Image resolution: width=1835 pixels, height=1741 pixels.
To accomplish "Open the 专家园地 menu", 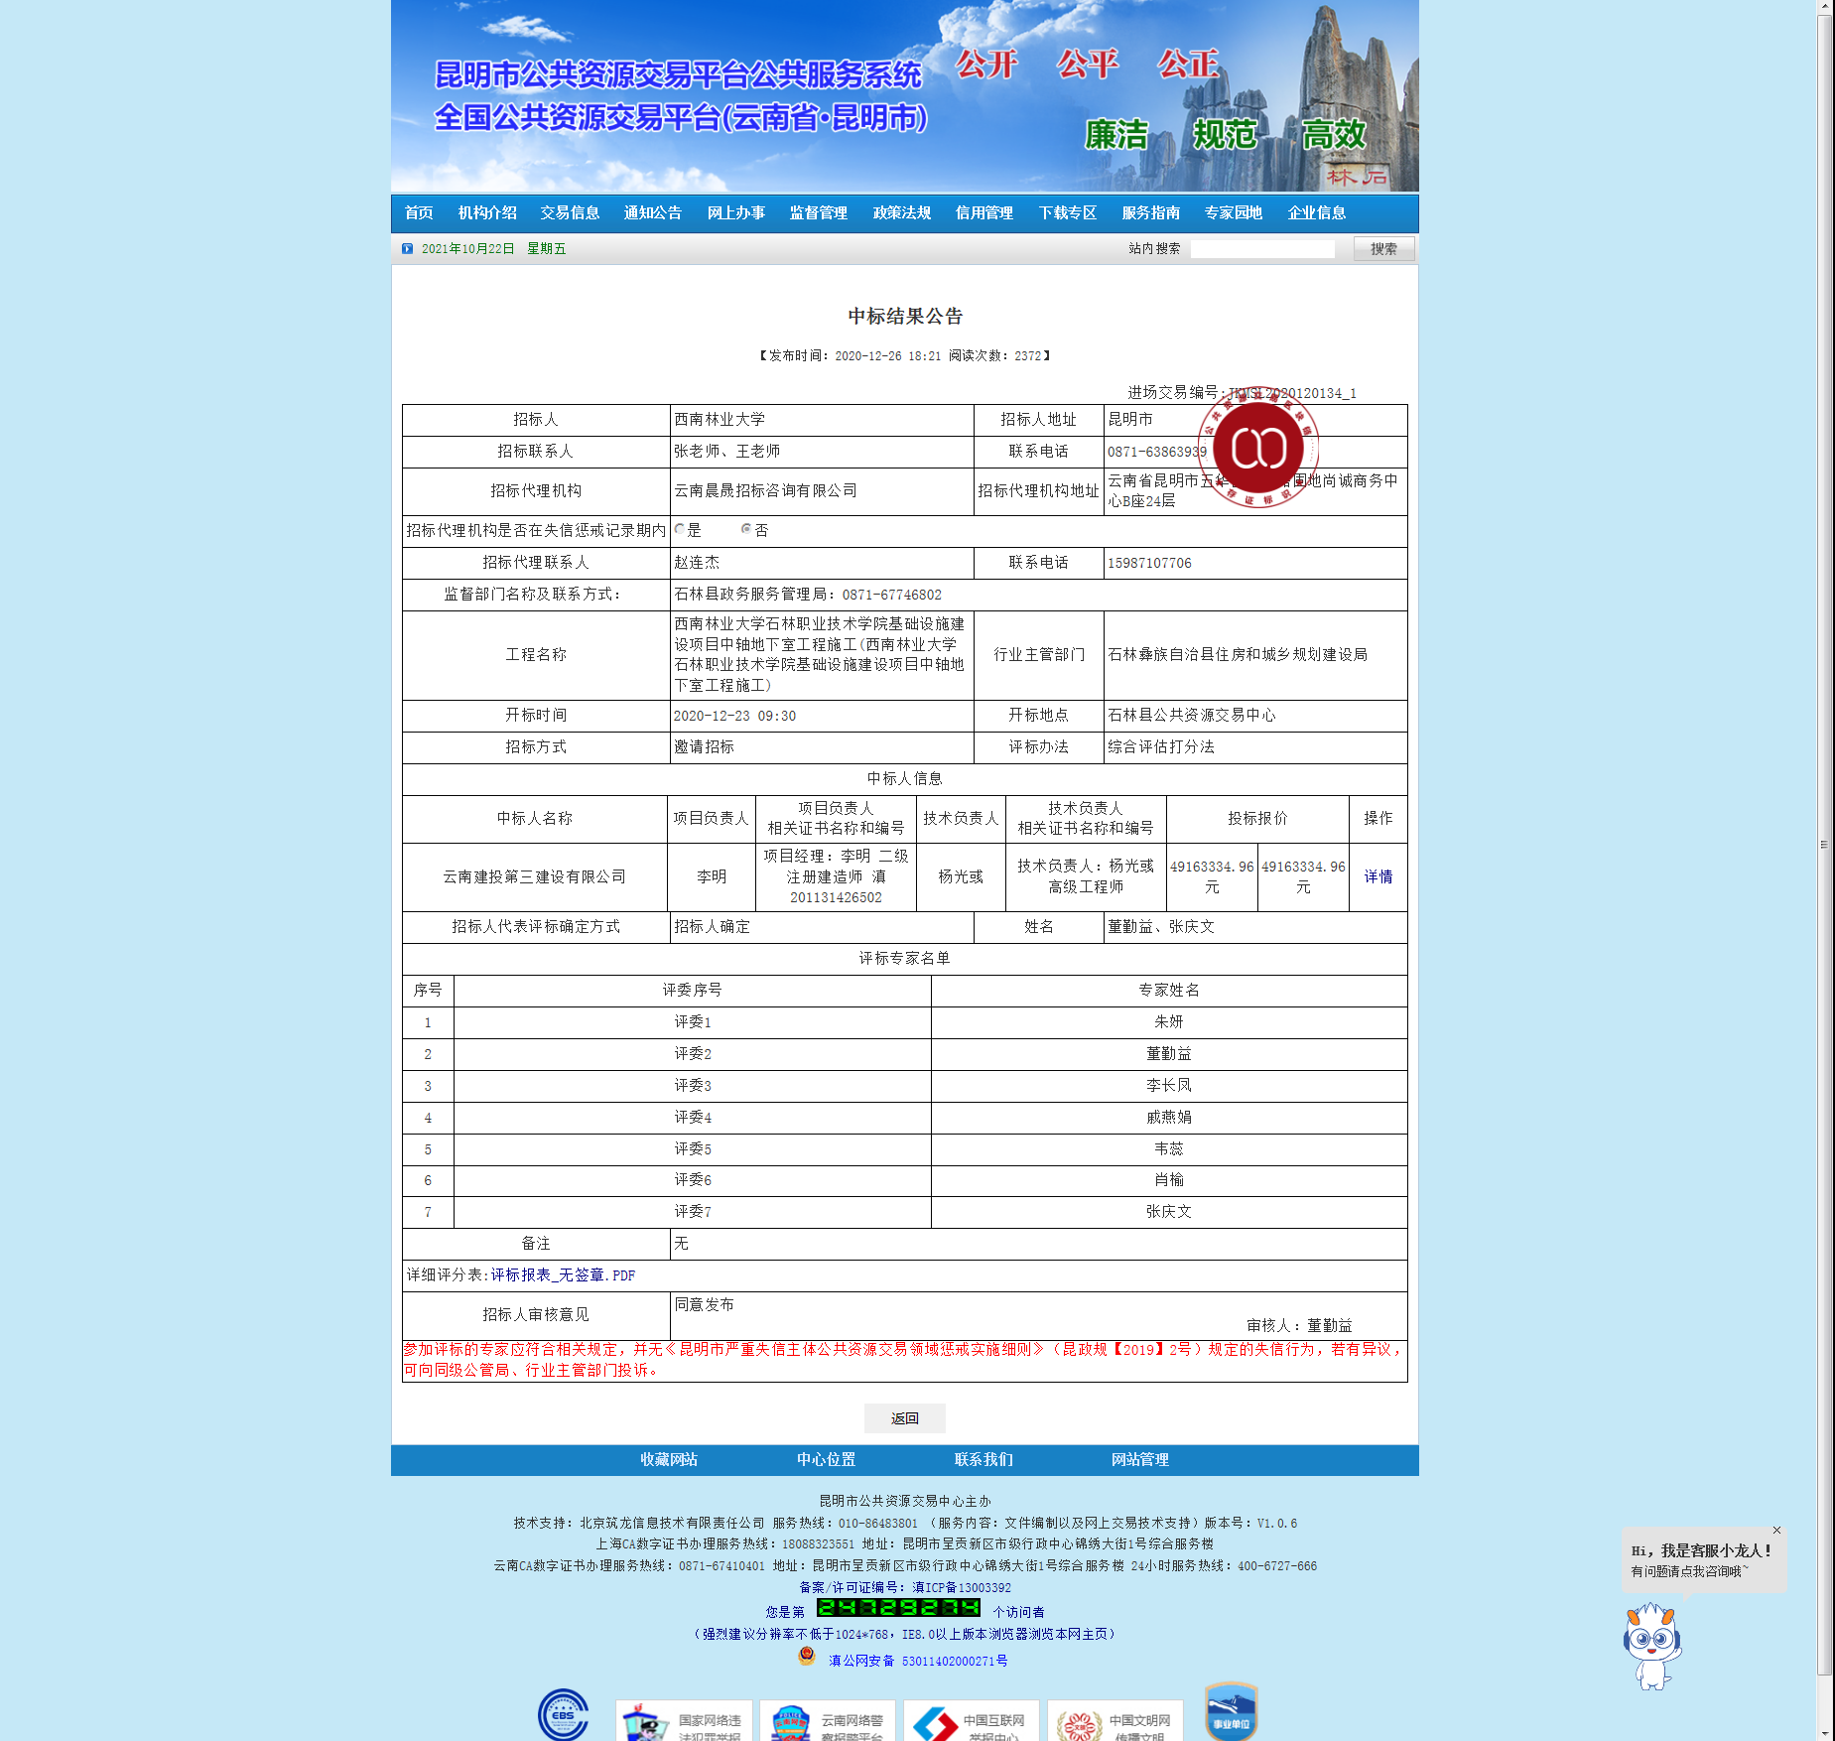I will pos(1234,213).
